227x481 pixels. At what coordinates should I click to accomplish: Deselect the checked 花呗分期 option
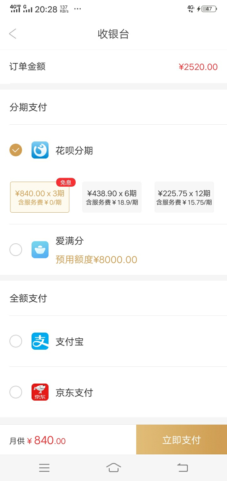(16, 150)
